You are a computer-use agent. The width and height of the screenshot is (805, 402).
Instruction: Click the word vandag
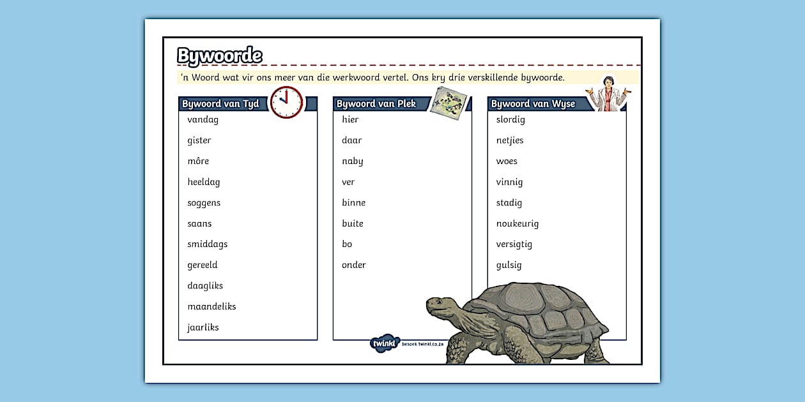pos(203,120)
